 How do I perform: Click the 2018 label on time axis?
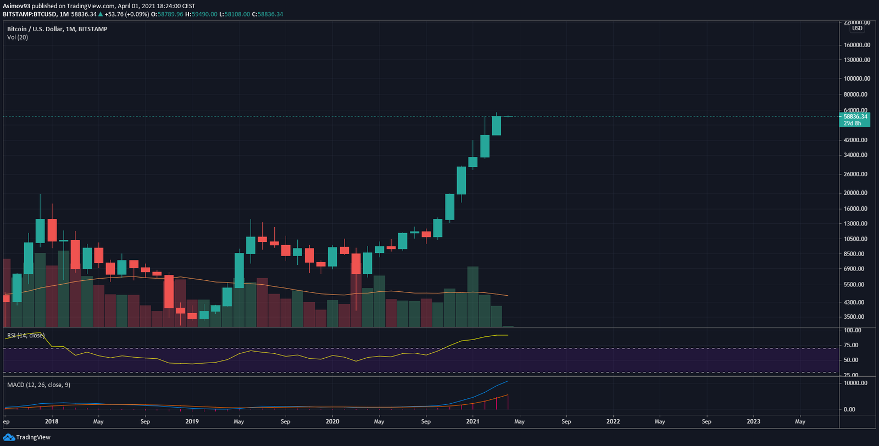pyautogui.click(x=52, y=421)
